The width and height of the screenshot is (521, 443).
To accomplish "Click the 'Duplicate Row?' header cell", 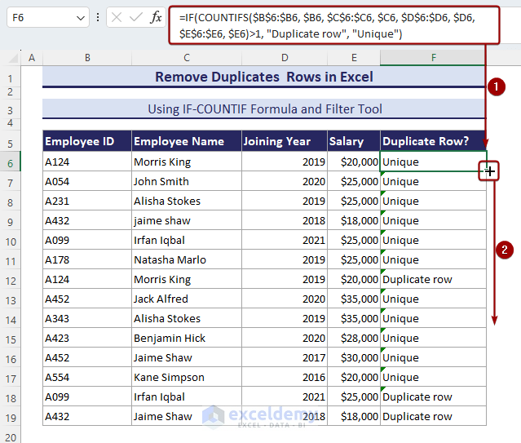I will [433, 141].
